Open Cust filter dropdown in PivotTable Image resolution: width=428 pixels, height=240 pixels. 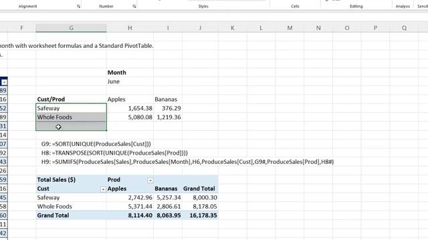pyautogui.click(x=103, y=189)
